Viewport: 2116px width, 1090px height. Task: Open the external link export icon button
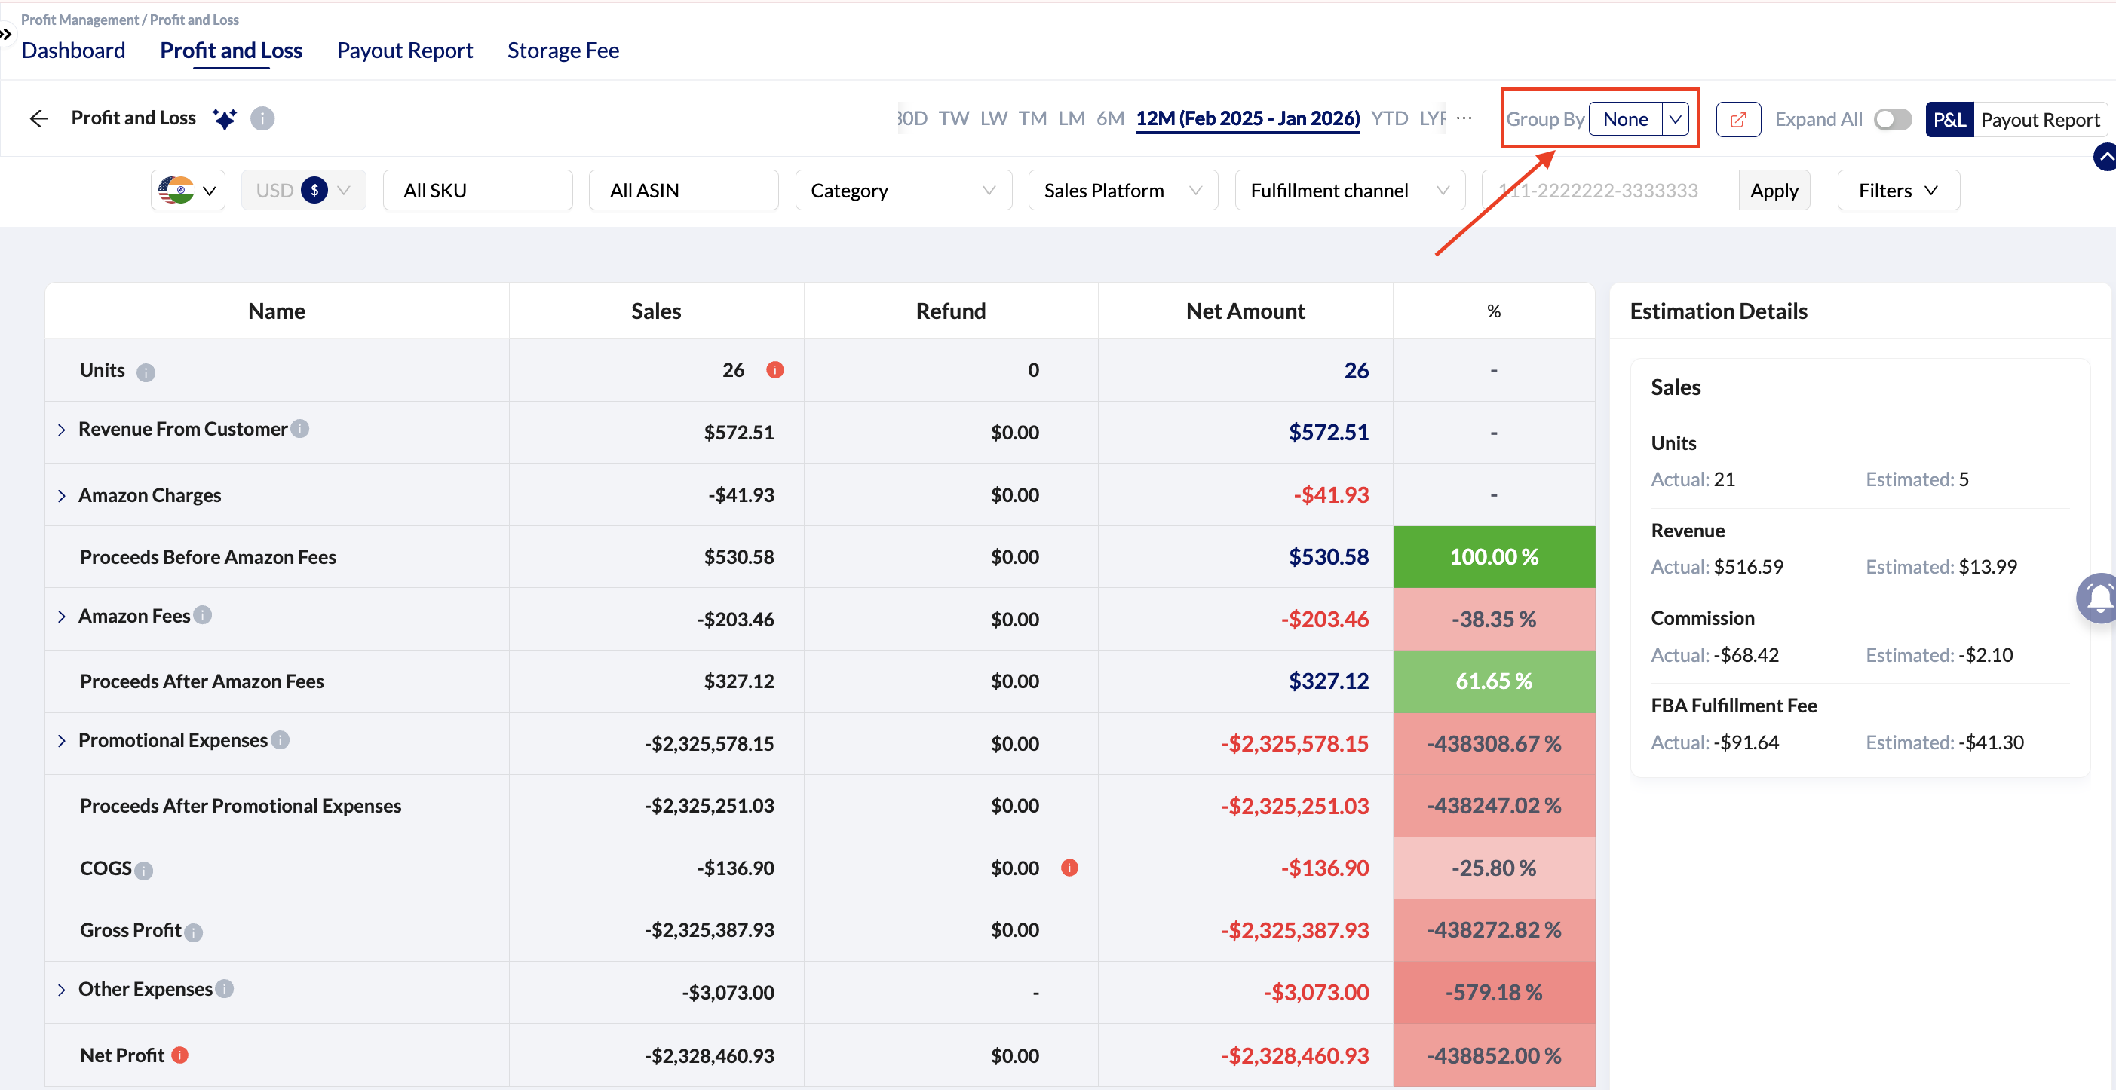coord(1737,120)
